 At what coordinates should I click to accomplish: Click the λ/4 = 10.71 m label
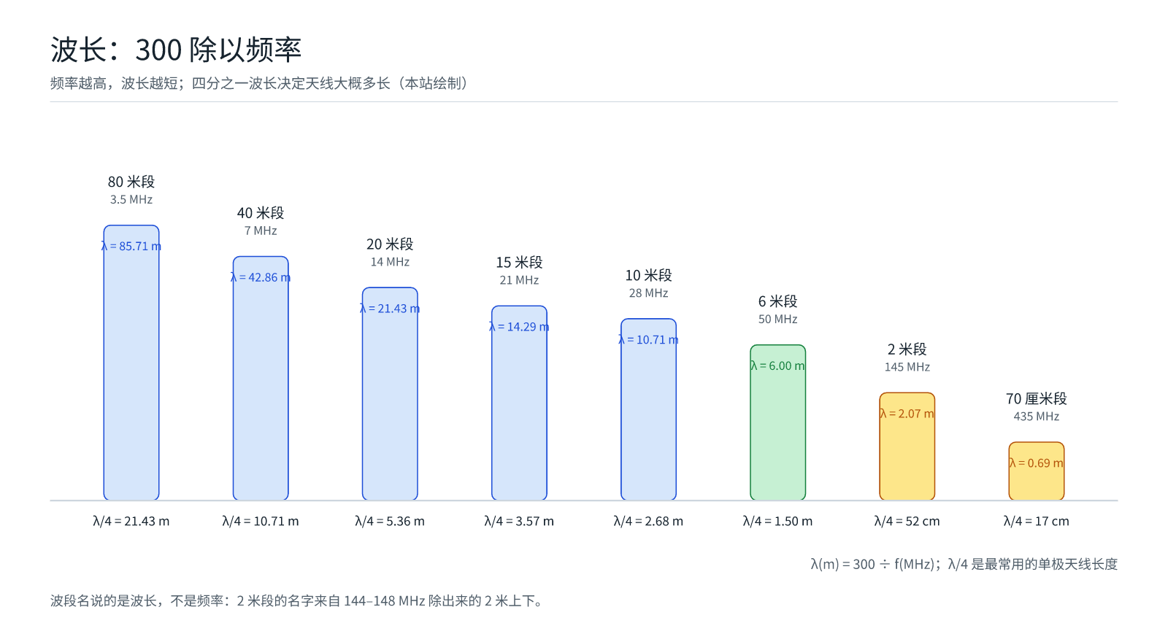coord(261,521)
